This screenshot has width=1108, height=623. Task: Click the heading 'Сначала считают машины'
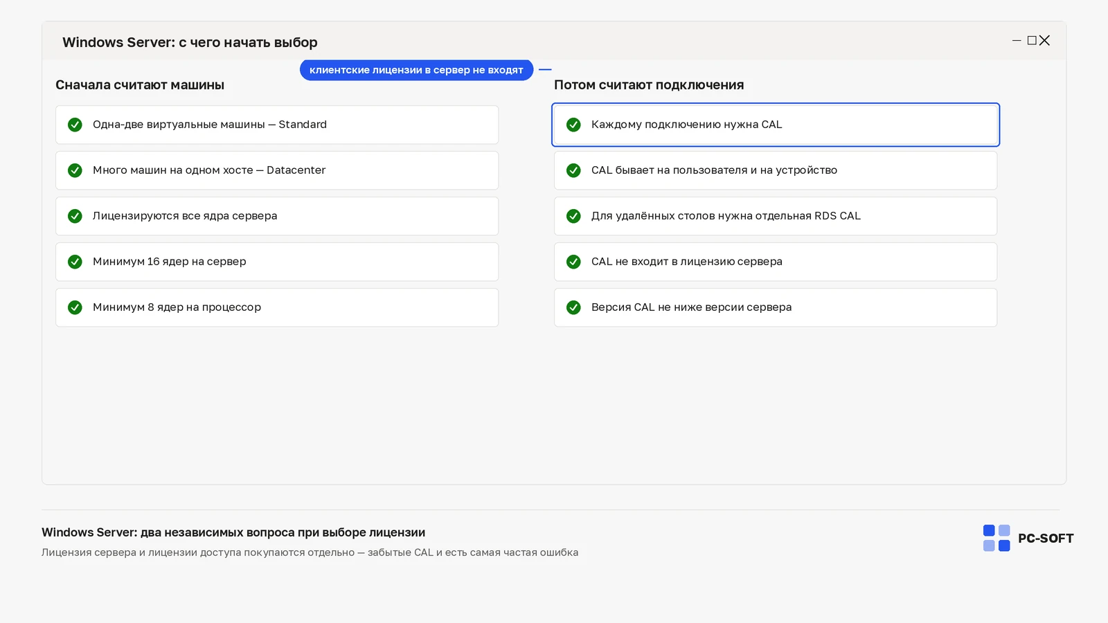pos(140,85)
